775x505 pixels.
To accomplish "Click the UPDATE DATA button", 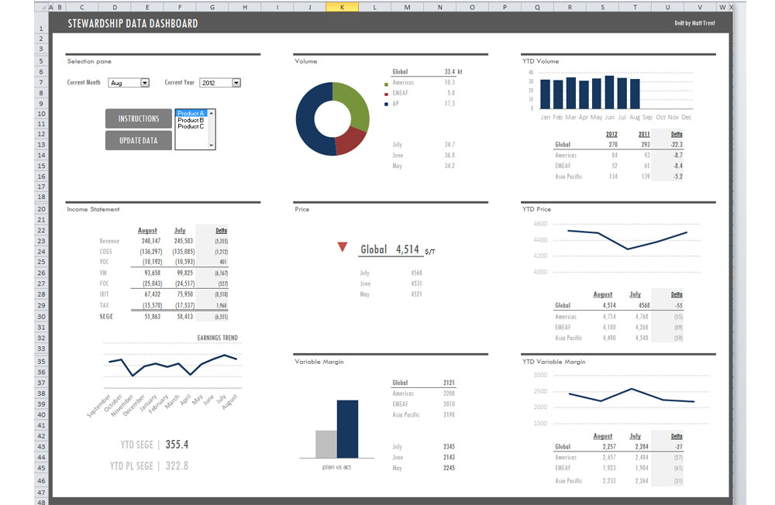I will tap(139, 140).
